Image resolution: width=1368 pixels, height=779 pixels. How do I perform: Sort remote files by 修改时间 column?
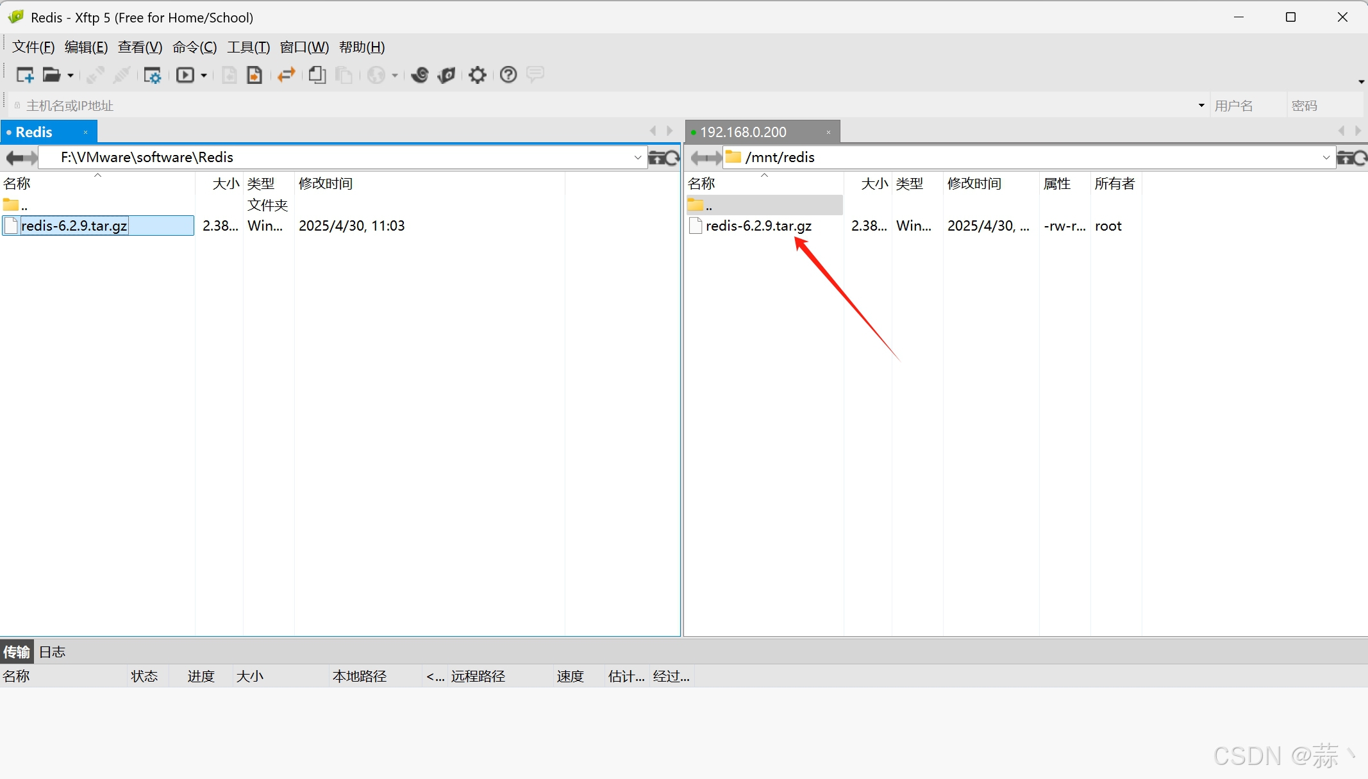pos(974,184)
